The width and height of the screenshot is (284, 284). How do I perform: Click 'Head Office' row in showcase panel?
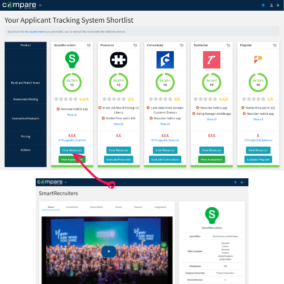(x=212, y=236)
